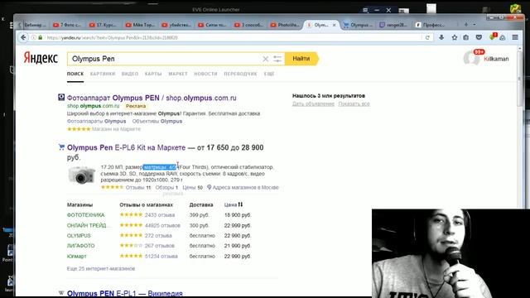Open 'Фотоаппарат Olympus PEN' result link
The image size is (530, 298).
[x=152, y=98]
